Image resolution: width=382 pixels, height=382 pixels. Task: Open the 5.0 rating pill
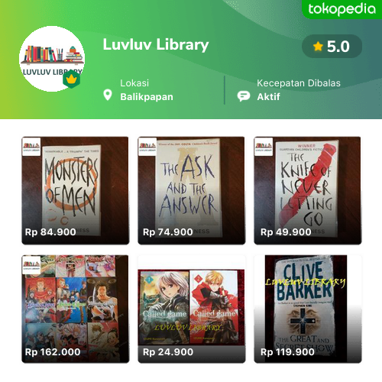(x=332, y=47)
